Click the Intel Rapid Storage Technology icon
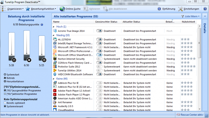This screenshot has width=209, height=118. pyautogui.click(x=55, y=43)
